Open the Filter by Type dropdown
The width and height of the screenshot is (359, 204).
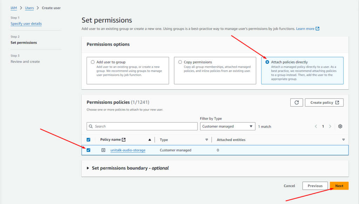[228, 127]
